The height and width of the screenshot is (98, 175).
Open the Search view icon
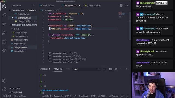pos(4,15)
